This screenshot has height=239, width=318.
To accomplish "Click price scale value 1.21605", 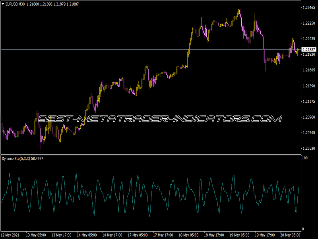I will point(309,70).
